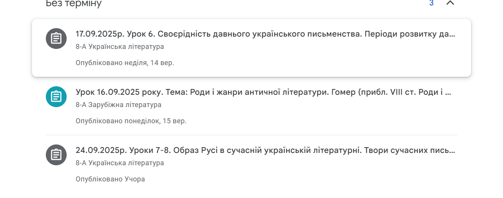Select the "8-А Зарубіжна література" class label
The image size is (503, 198).
pos(119,105)
